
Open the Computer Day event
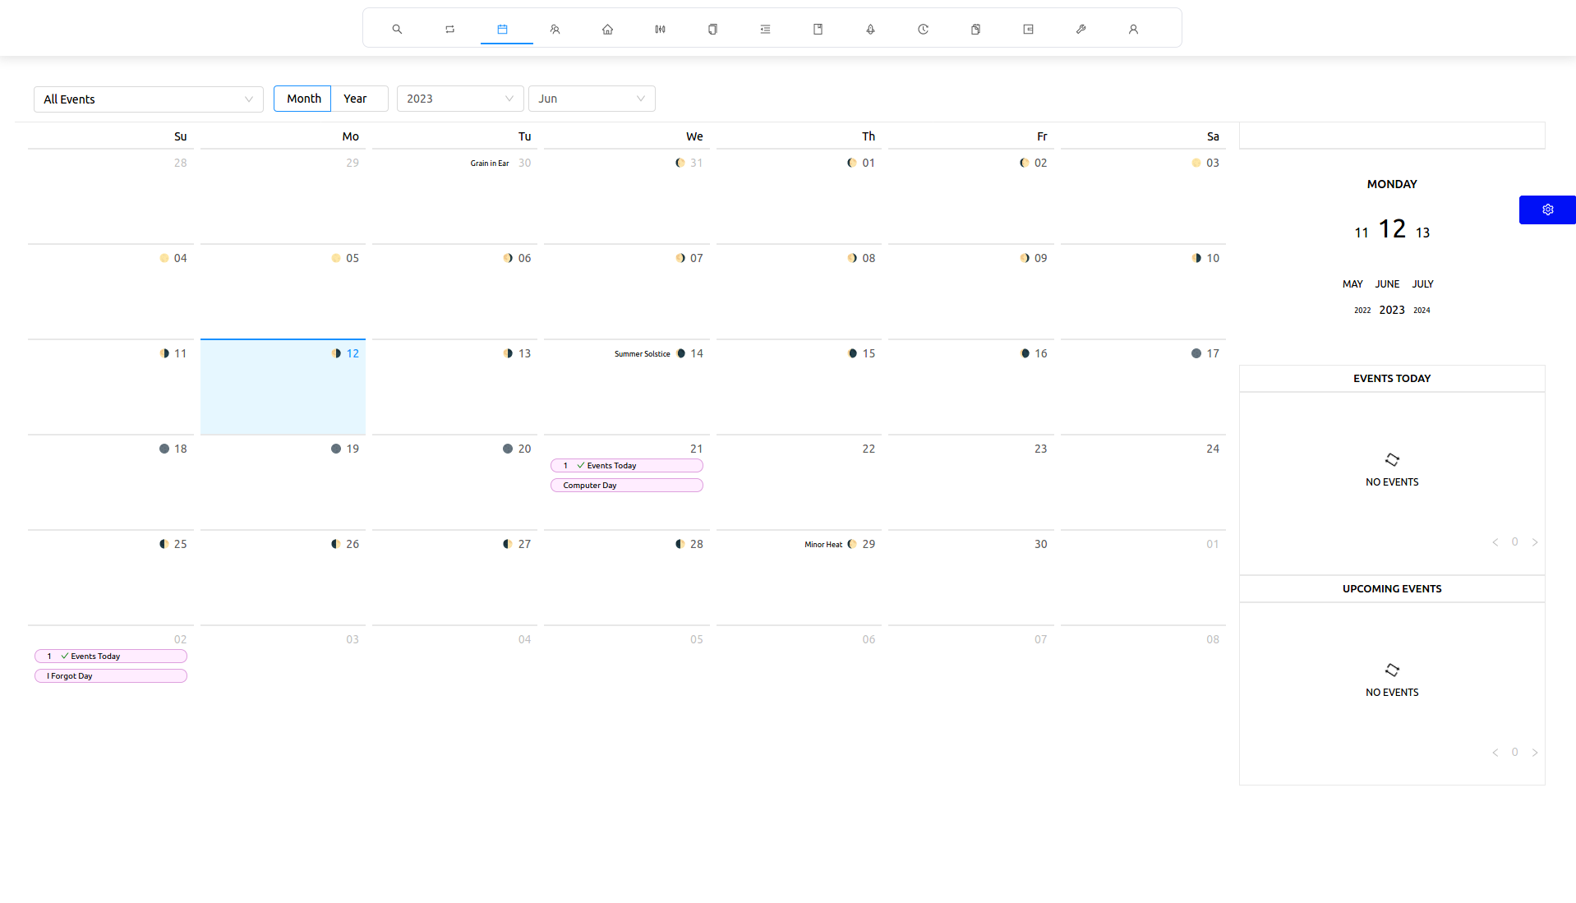coord(626,486)
